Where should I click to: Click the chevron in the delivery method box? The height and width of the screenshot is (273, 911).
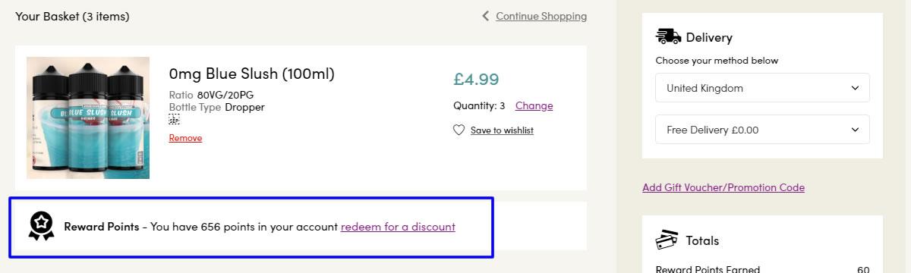pos(855,130)
